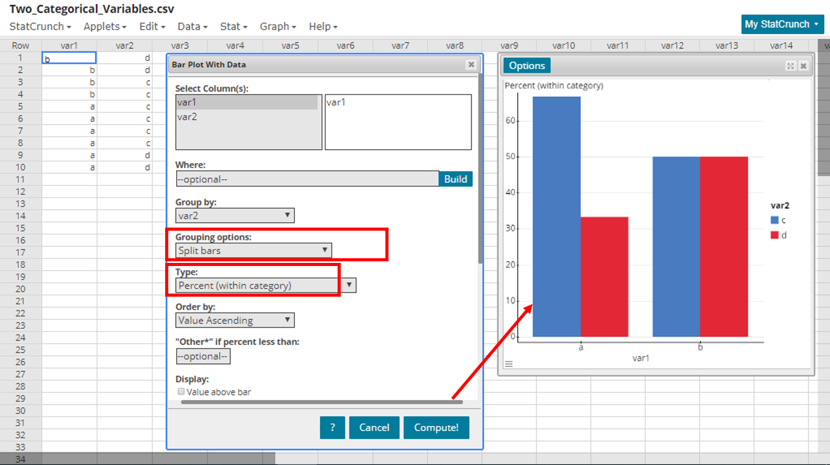Click the red 'd' legend swatch
Viewport: 830px width, 465px height.
click(x=774, y=235)
